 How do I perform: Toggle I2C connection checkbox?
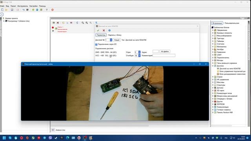96,44
